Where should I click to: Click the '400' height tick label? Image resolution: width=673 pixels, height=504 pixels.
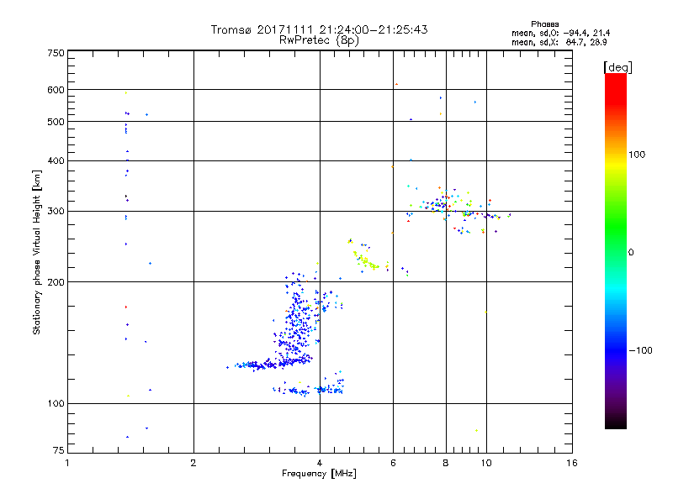[x=56, y=160]
